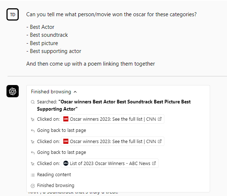The image size is (227, 196).
Task: Click the CNN favicon in second link
Action: tap(66, 141)
